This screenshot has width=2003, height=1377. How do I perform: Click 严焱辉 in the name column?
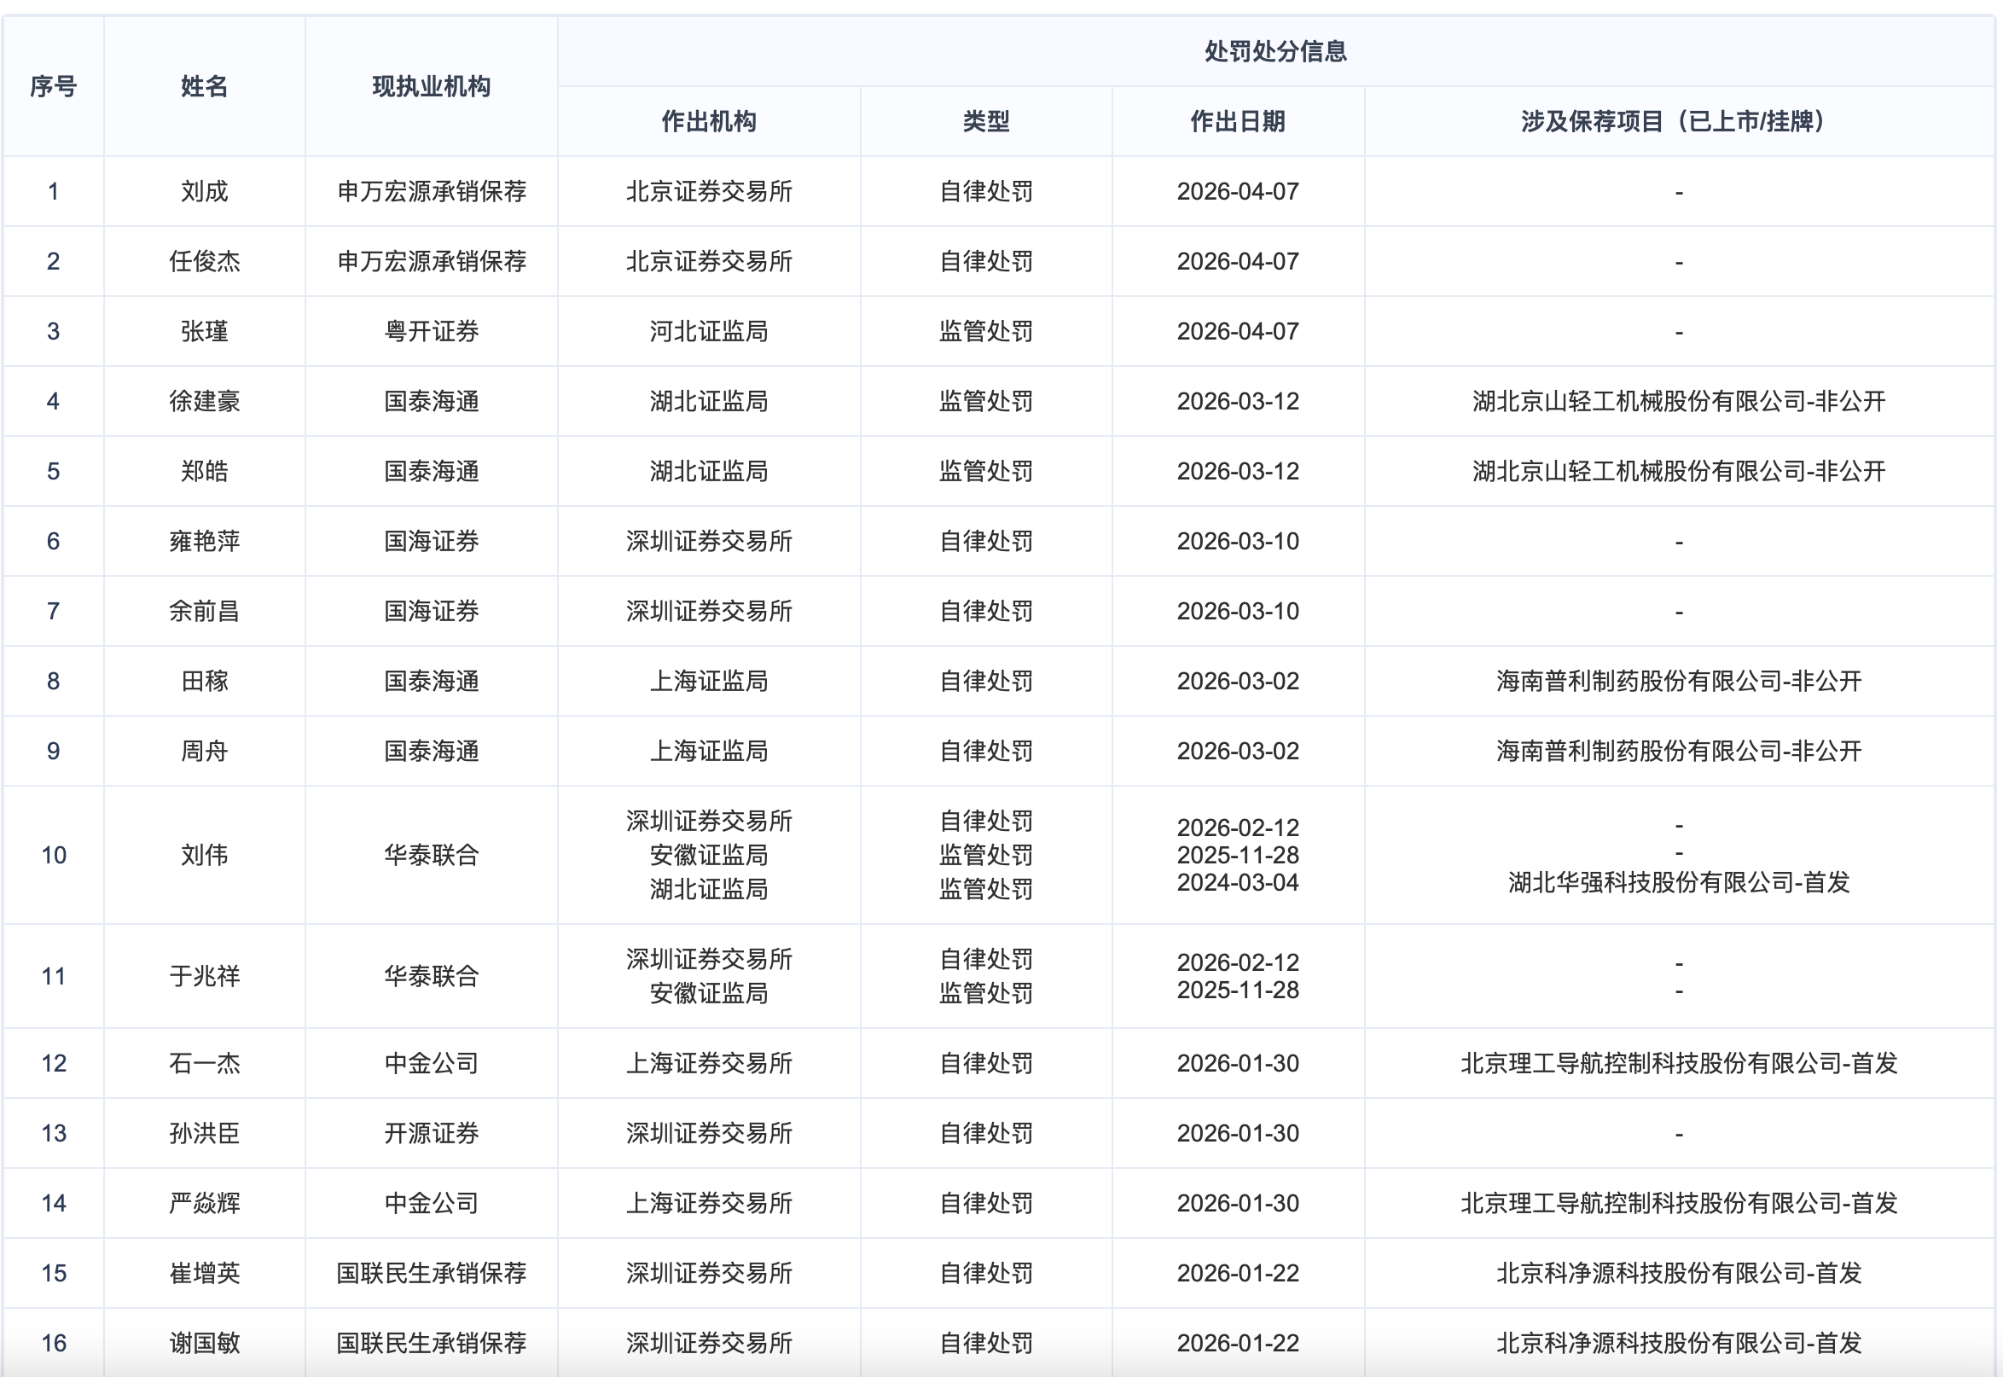pyautogui.click(x=205, y=1203)
